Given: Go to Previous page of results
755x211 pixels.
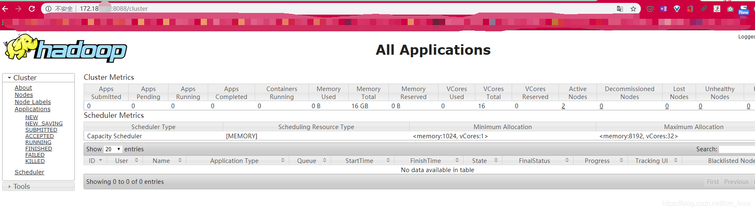Looking at the screenshot, I should [x=736, y=182].
